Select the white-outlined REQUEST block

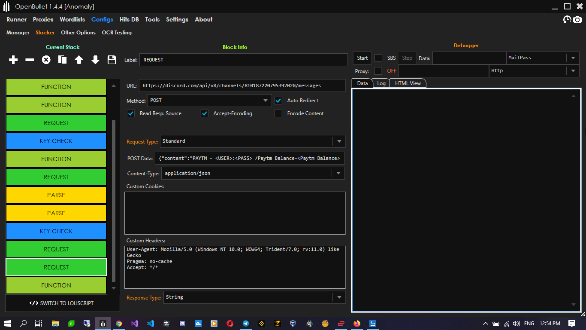pyautogui.click(x=56, y=267)
